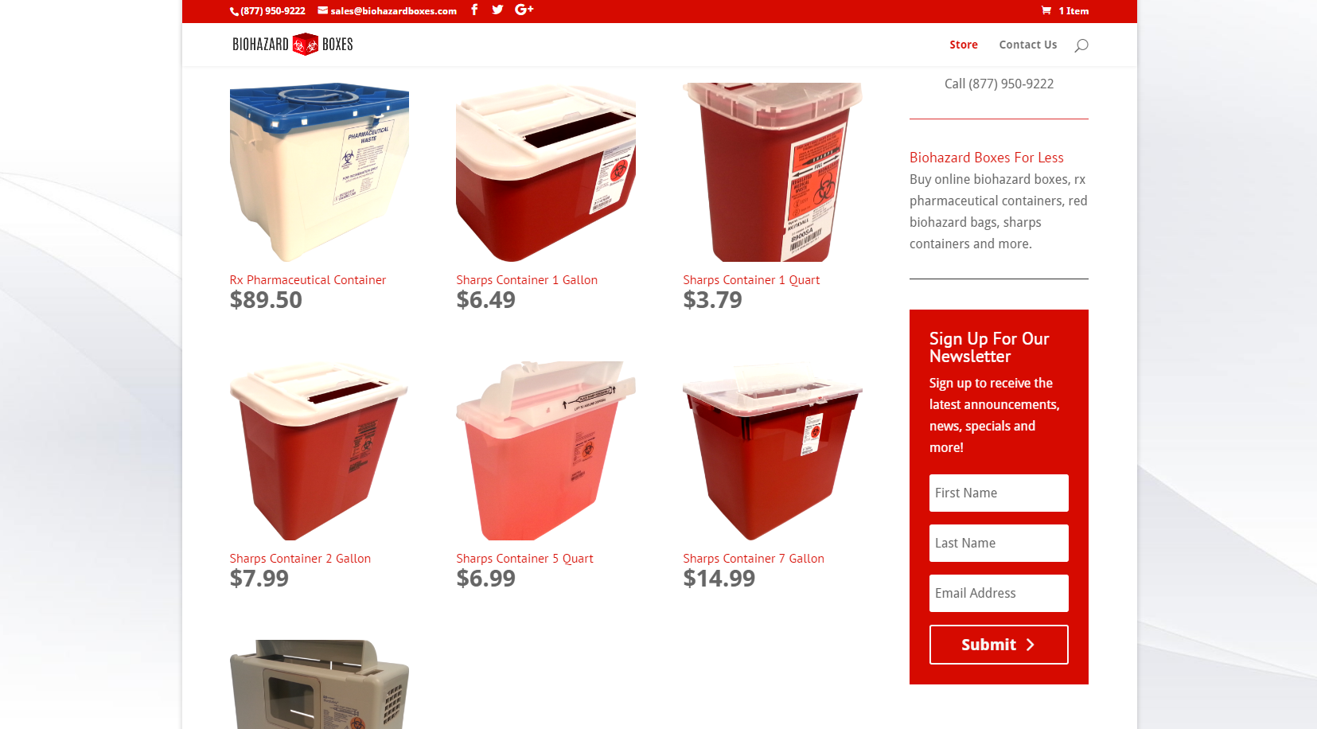Screen dimensions: 1317x729
Task: Open the Google Plus icon
Action: tap(524, 10)
